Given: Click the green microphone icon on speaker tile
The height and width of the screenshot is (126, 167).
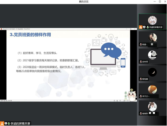Looking at the screenshot, I should point(148,27).
